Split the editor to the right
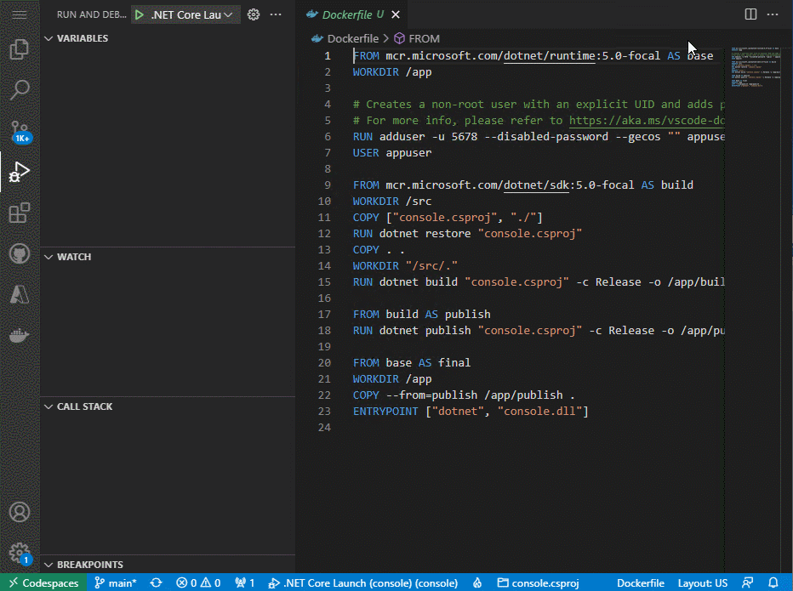The image size is (793, 591). pyautogui.click(x=750, y=14)
